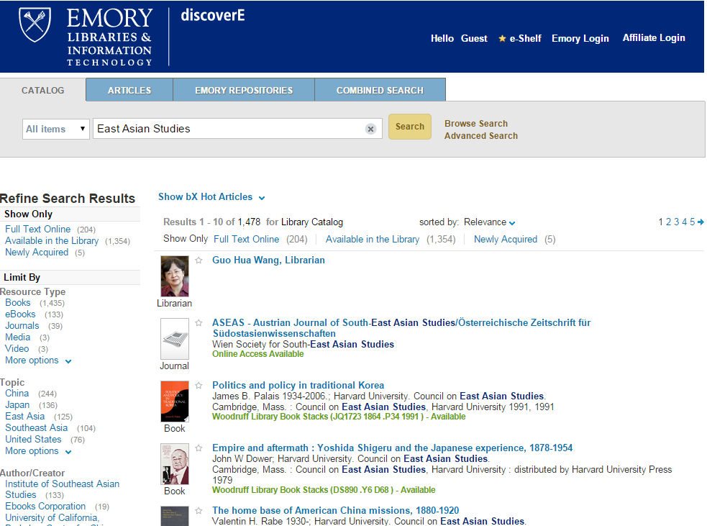Expand More options under Topic
This screenshot has height=526, width=707.
click(38, 451)
